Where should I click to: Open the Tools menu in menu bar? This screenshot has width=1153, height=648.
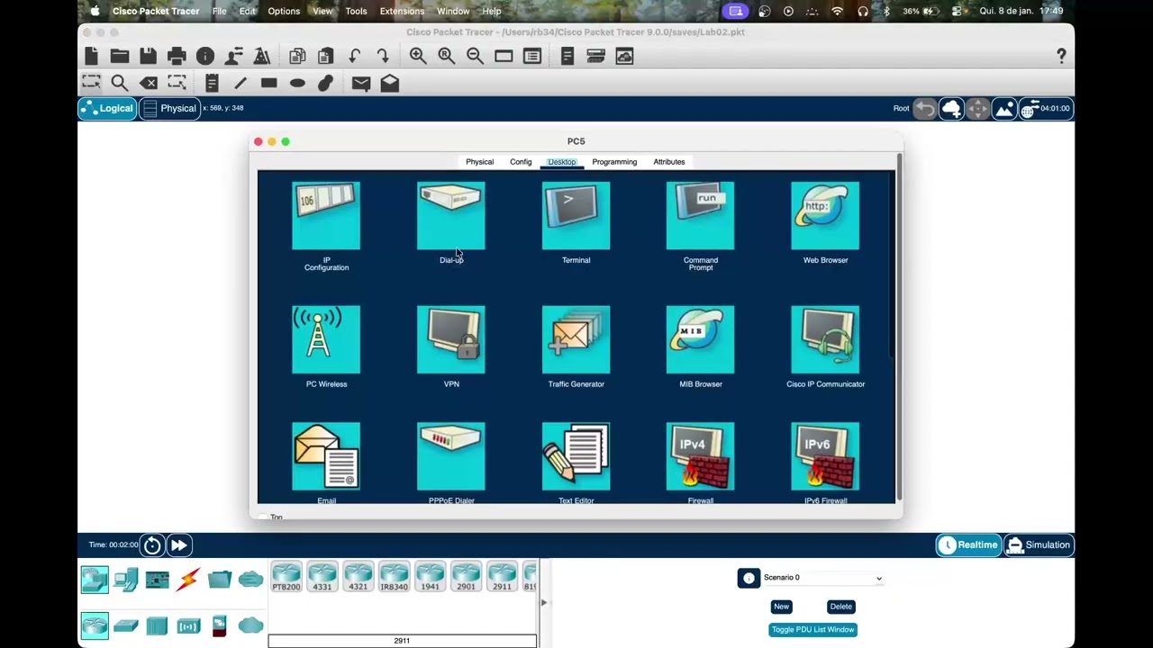pos(356,11)
